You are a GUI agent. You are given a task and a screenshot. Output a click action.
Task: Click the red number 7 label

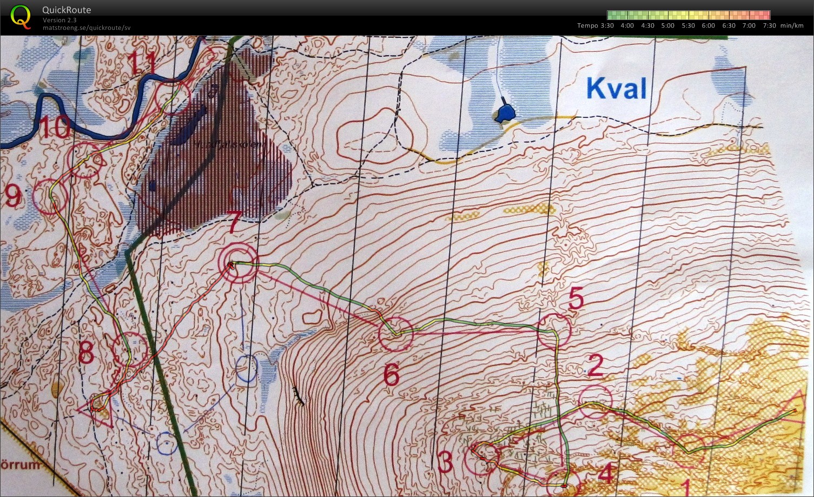point(233,222)
